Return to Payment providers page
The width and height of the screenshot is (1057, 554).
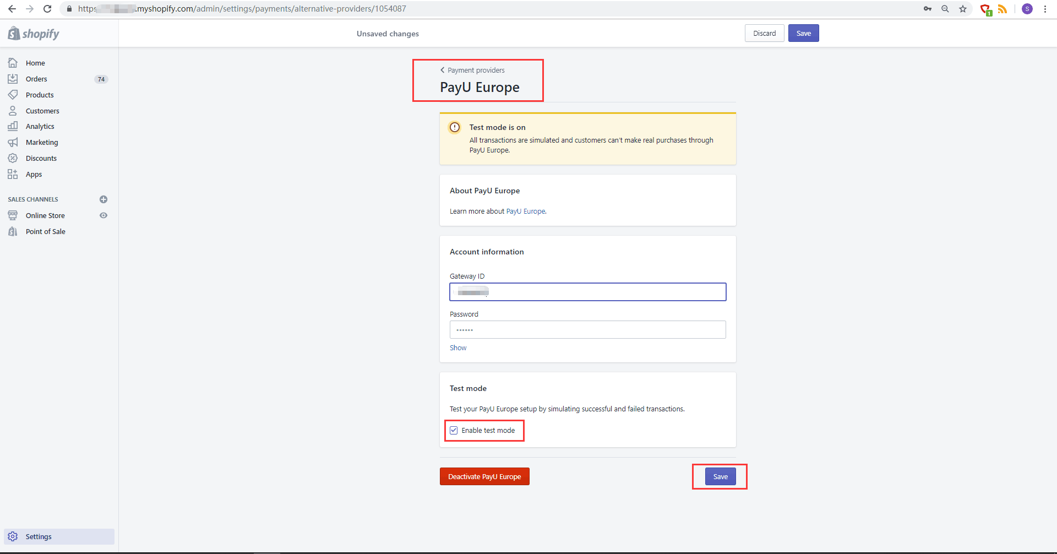coord(472,70)
